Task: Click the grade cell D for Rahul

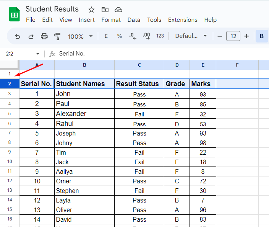Action: point(177,124)
